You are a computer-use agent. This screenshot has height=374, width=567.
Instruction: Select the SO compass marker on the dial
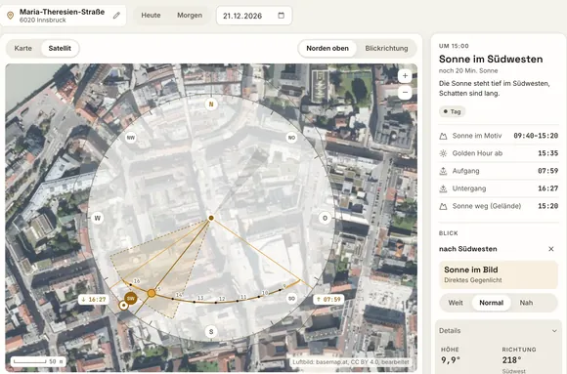(x=291, y=299)
